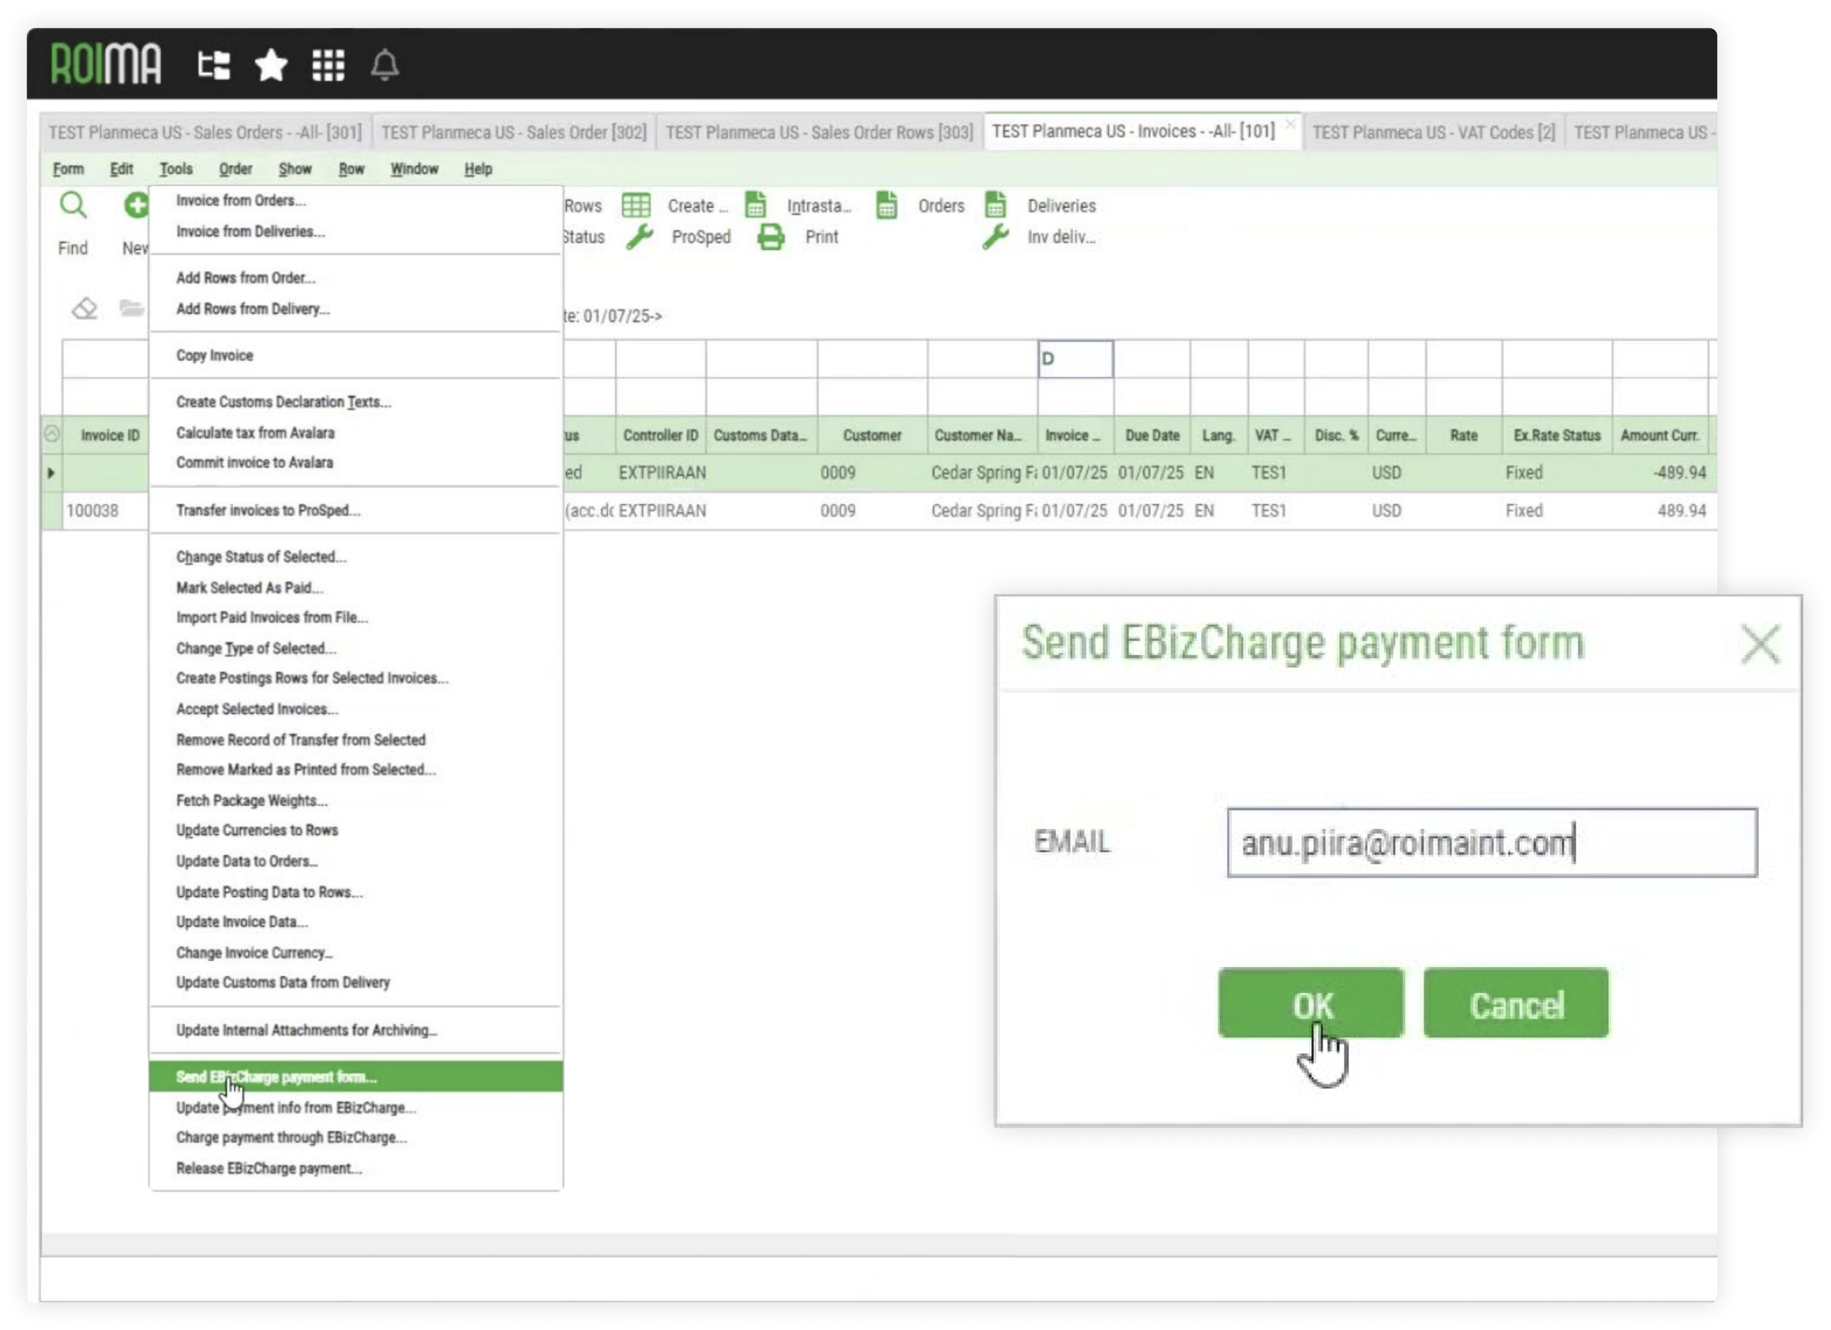Switch to VAT Codes [2] tab

pyautogui.click(x=1433, y=132)
